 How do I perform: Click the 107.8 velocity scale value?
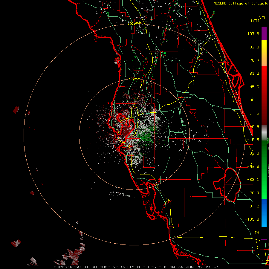[x=253, y=33]
